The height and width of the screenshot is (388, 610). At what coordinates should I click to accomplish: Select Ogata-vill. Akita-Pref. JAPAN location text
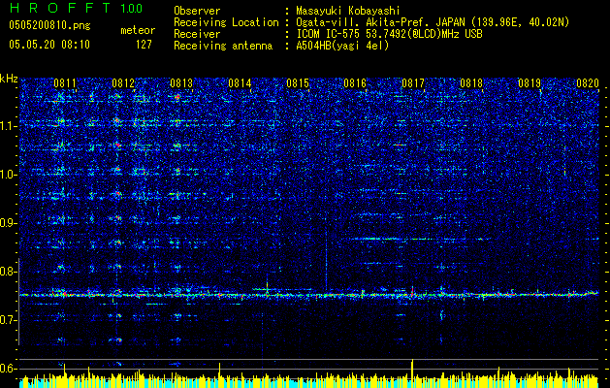[433, 22]
